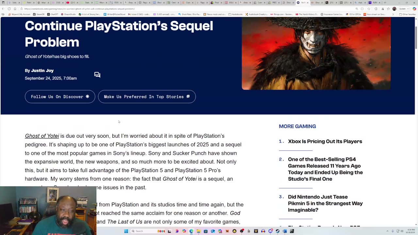This screenshot has height=235, width=418.
Task: Click the MORE GAMING heading
Action: (297, 126)
